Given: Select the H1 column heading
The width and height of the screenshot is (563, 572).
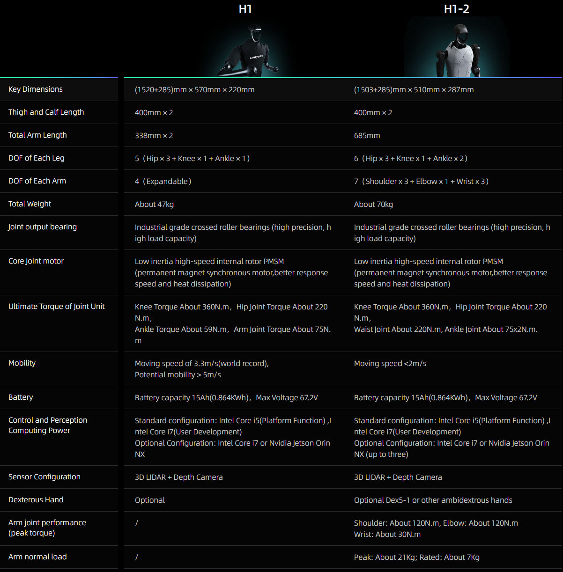Looking at the screenshot, I should coord(245,9).
